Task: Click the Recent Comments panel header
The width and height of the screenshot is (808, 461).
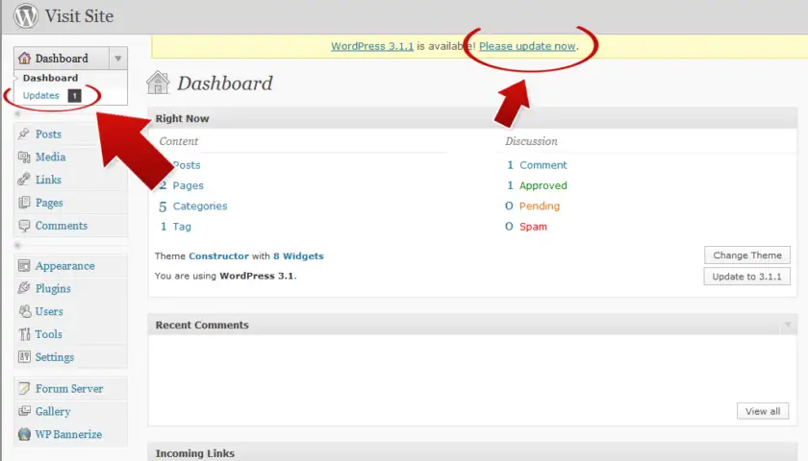Action: click(x=472, y=326)
